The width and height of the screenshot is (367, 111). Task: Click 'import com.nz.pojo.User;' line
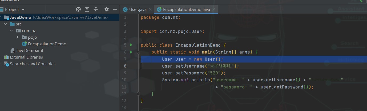coord(172,31)
